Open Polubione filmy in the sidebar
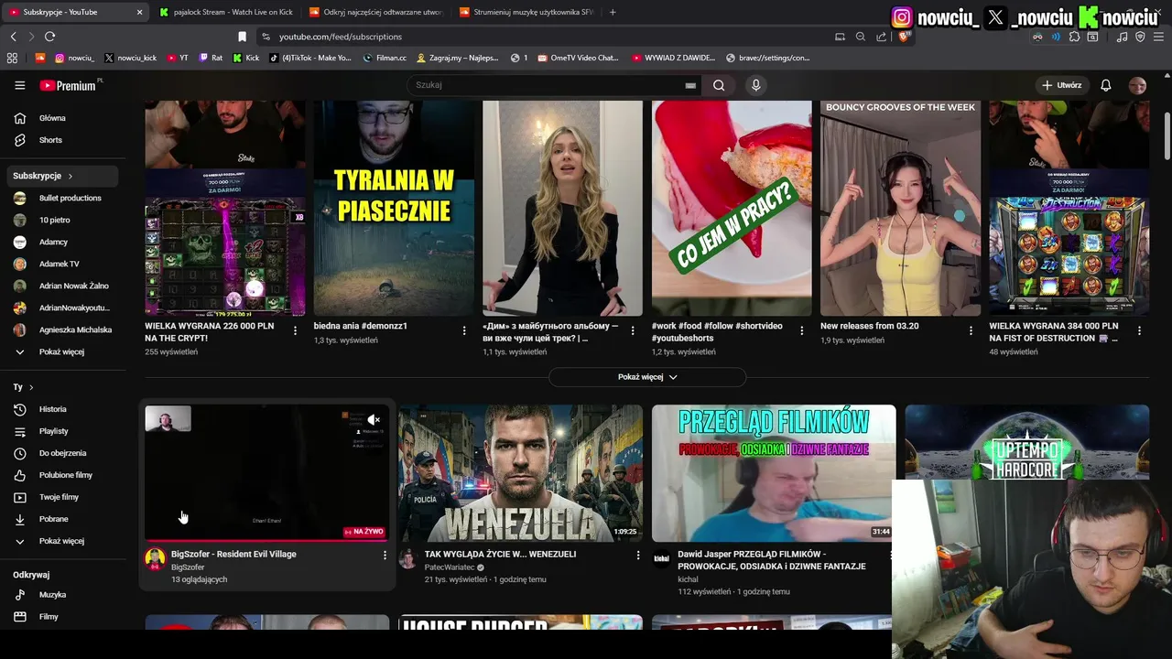1172x659 pixels. pyautogui.click(x=64, y=475)
